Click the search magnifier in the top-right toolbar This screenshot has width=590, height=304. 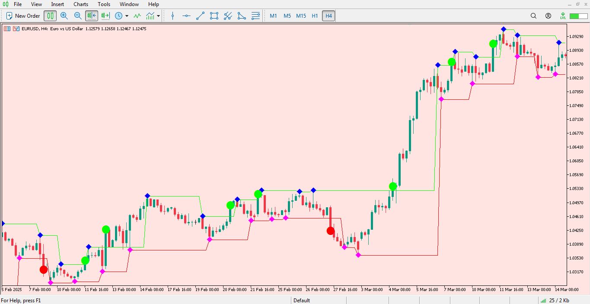[x=533, y=16]
